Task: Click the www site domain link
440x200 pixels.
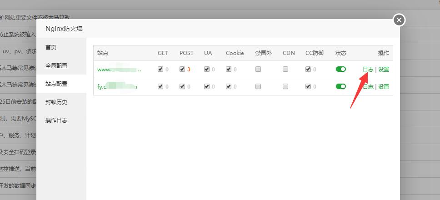Action: pyautogui.click(x=119, y=70)
